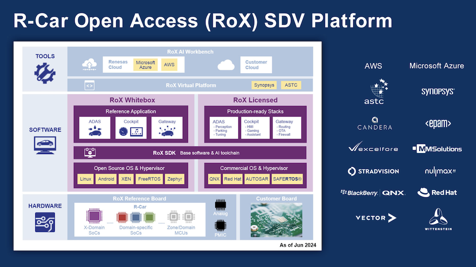Click the ADAS car icon in Reference Application

pyautogui.click(x=95, y=132)
